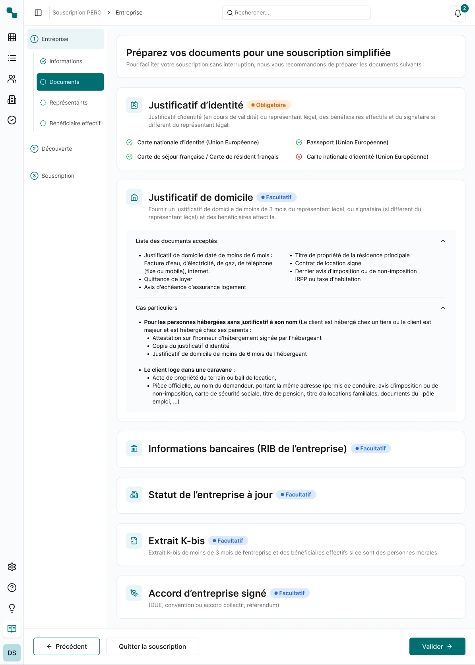Click the identity card icon beside Justificatif d'identité
Viewport: 475px width, 665px height.
(134, 105)
